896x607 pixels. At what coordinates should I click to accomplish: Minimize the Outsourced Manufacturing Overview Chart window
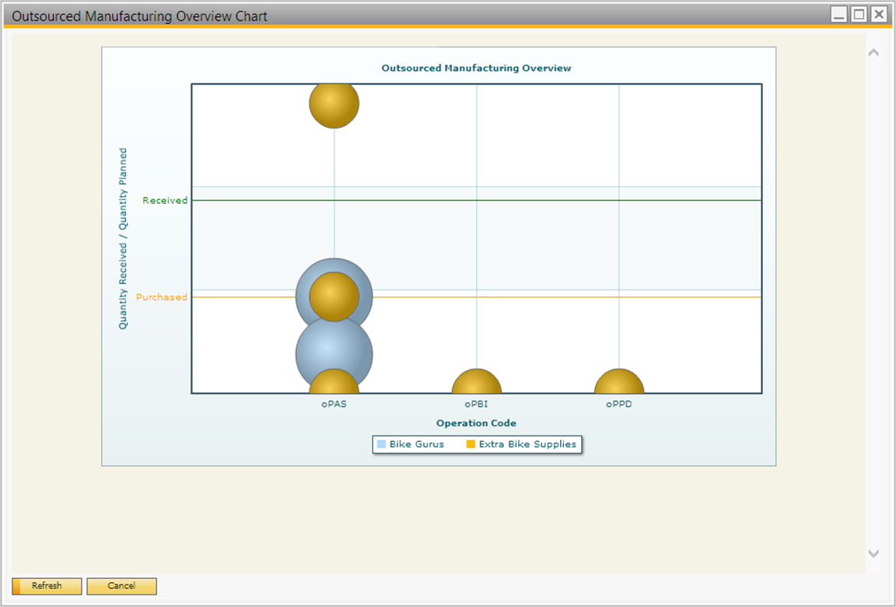[x=838, y=14]
